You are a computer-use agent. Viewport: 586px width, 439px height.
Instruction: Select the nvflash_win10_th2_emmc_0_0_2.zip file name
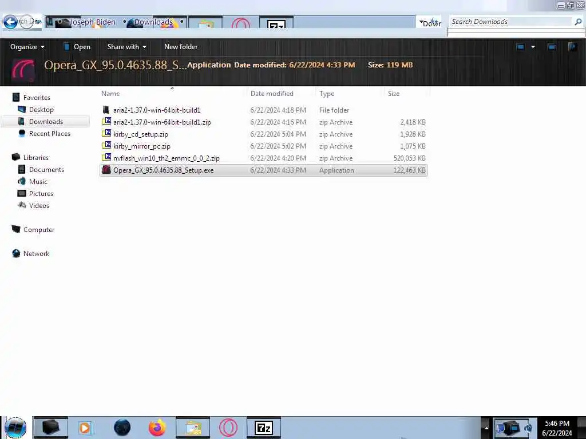point(167,158)
